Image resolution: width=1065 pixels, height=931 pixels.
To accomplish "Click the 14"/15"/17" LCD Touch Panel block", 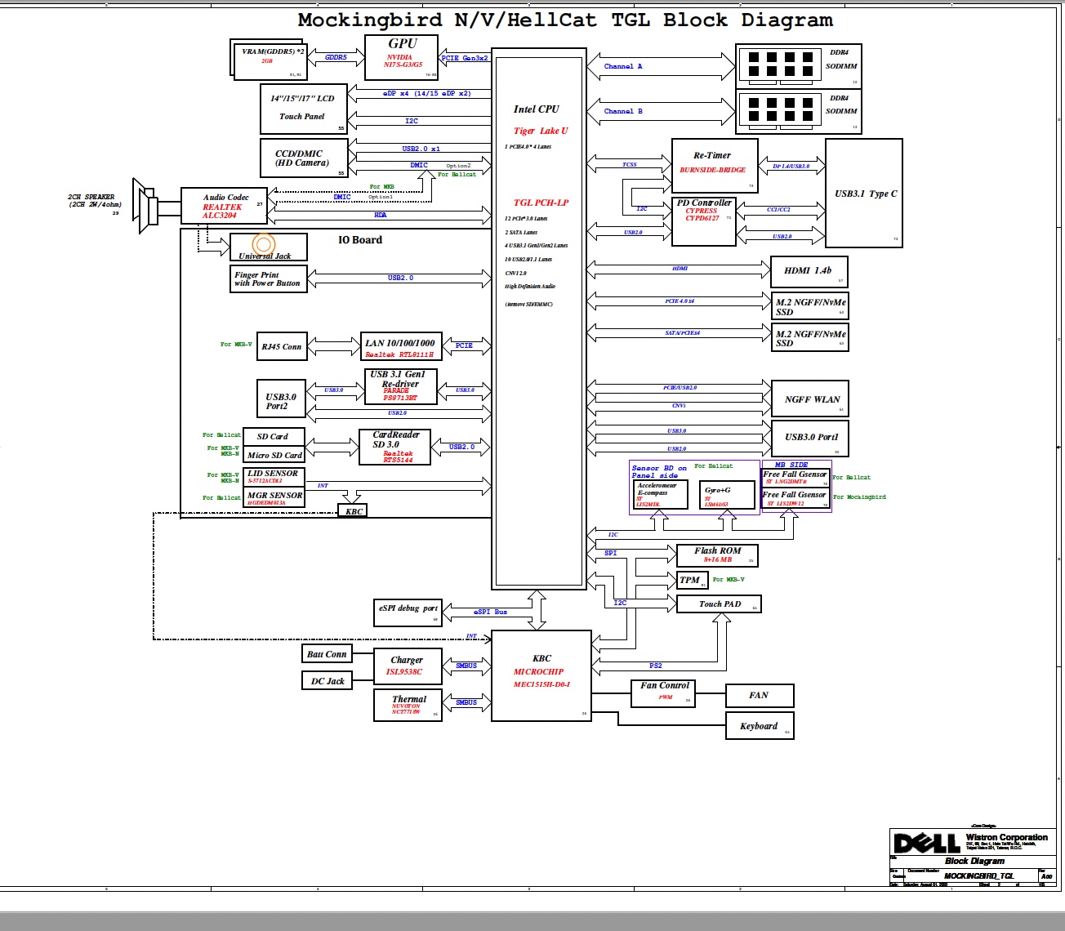I will [304, 109].
